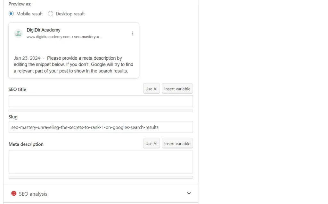Click the DigiDir Academy site name in the preview
Image resolution: width=328 pixels, height=204 pixels.
coord(44,30)
